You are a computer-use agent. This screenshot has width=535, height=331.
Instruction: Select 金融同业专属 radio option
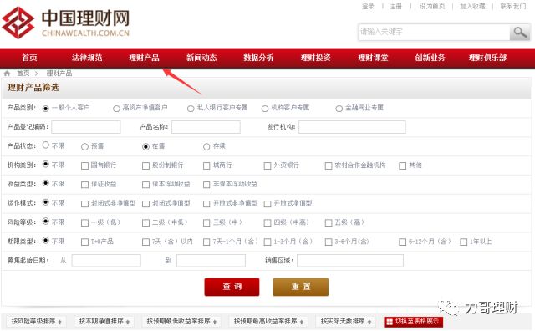click(339, 109)
